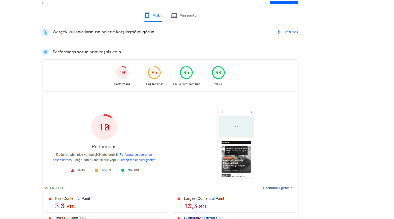Select the Performans score gauge 10
This screenshot has width=394, height=219.
122,73
